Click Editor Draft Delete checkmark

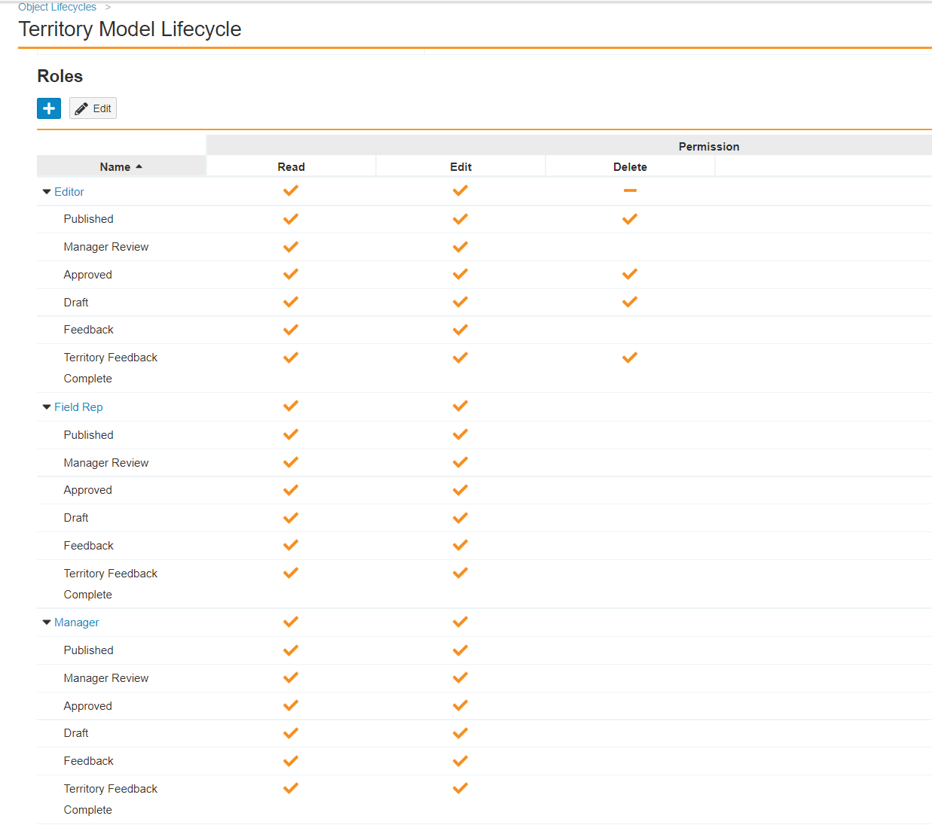[x=630, y=302]
